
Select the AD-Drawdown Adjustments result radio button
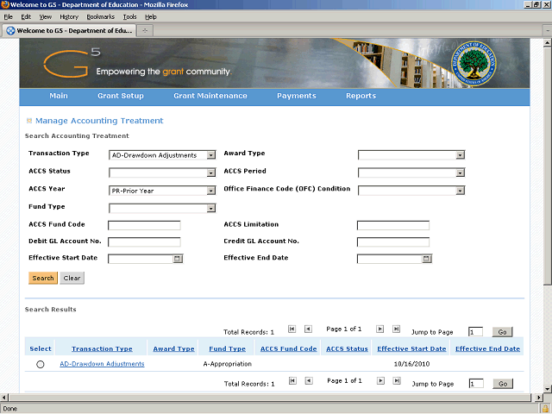[41, 364]
